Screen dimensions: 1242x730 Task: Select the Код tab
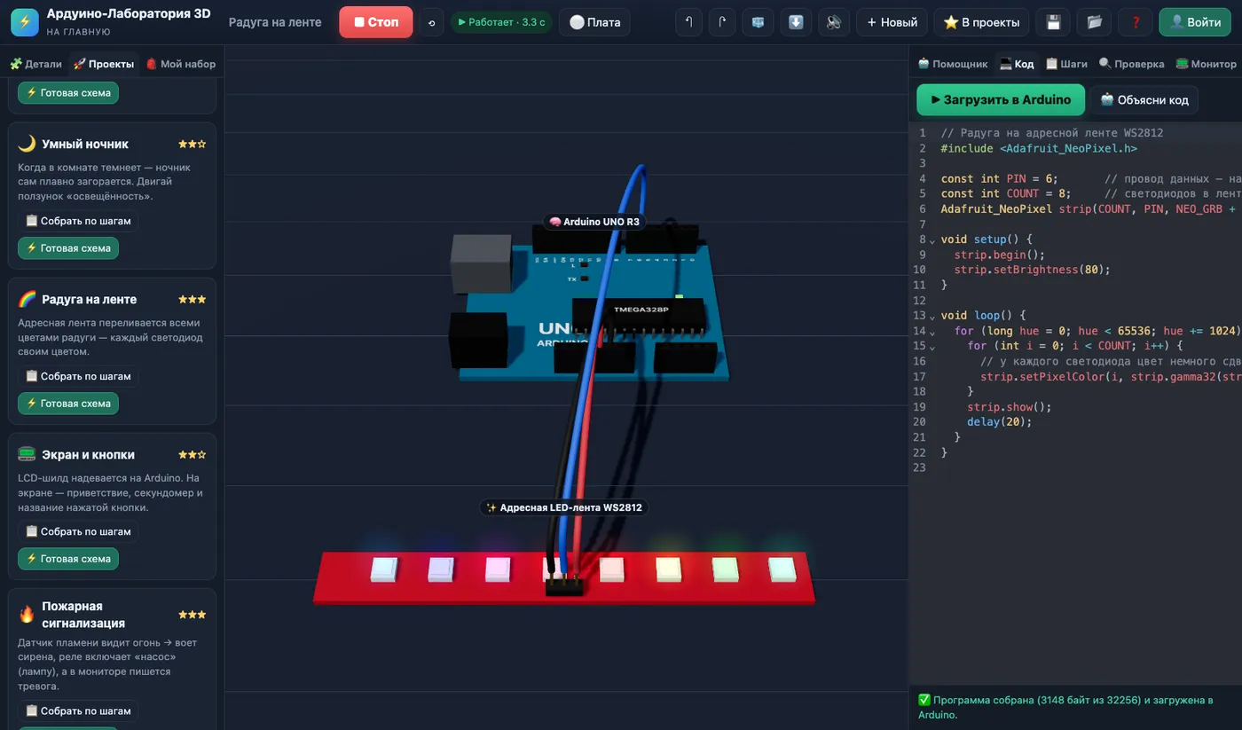pyautogui.click(x=1017, y=64)
